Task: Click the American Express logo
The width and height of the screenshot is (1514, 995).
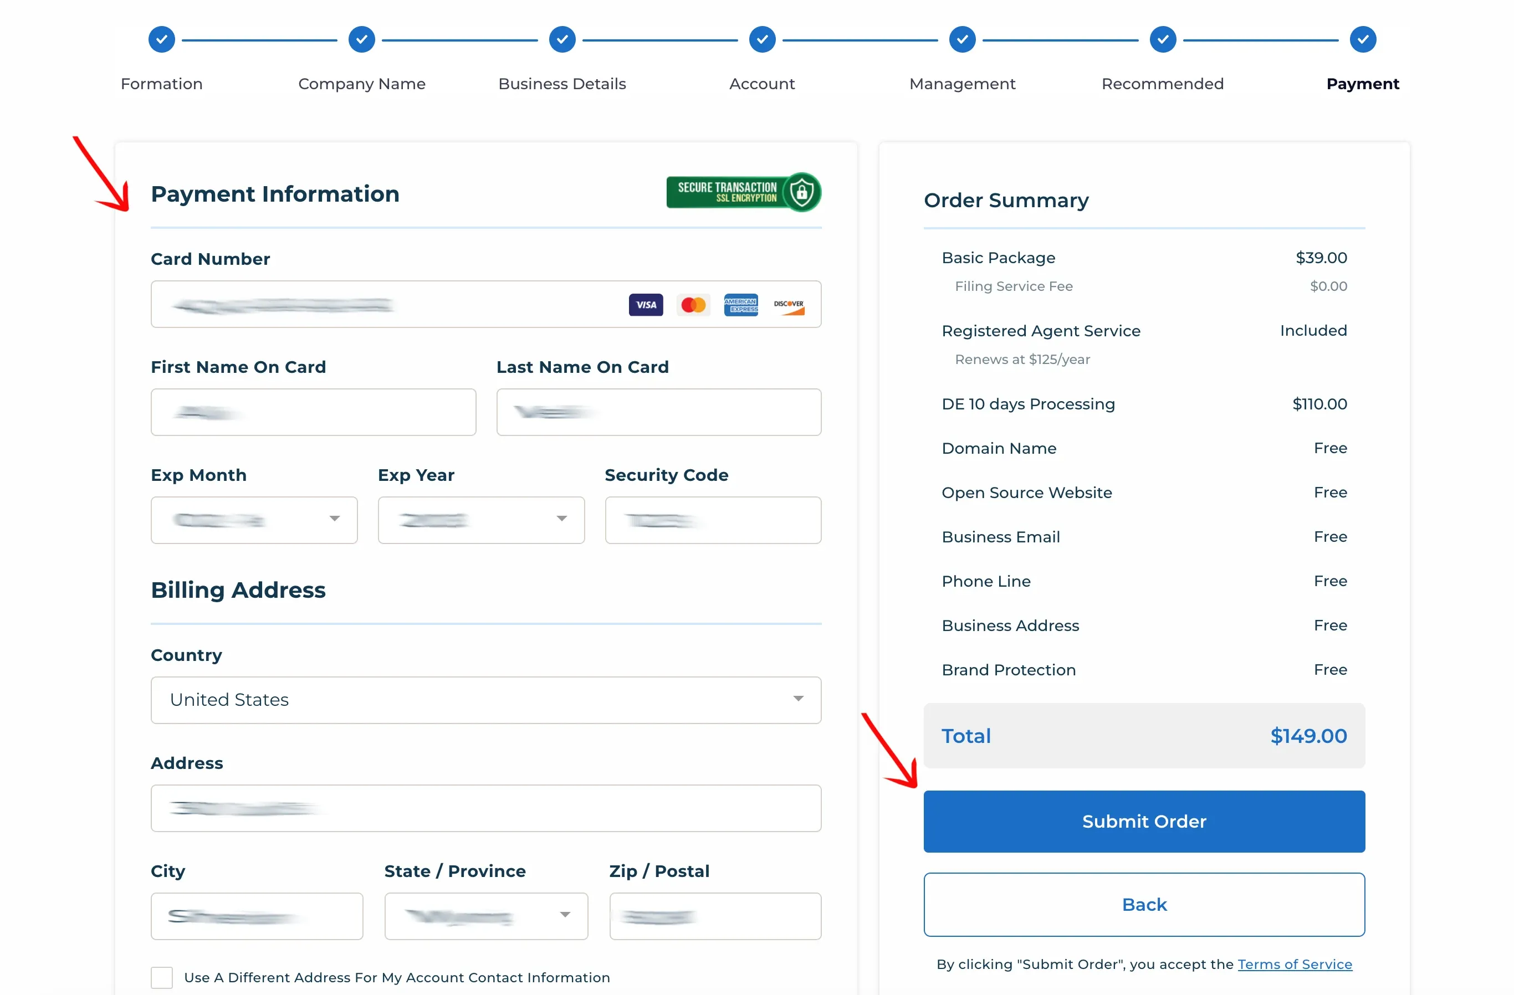Action: click(x=741, y=305)
